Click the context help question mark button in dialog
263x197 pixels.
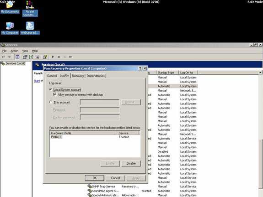[140, 68]
